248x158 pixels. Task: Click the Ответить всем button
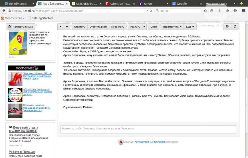98,27
